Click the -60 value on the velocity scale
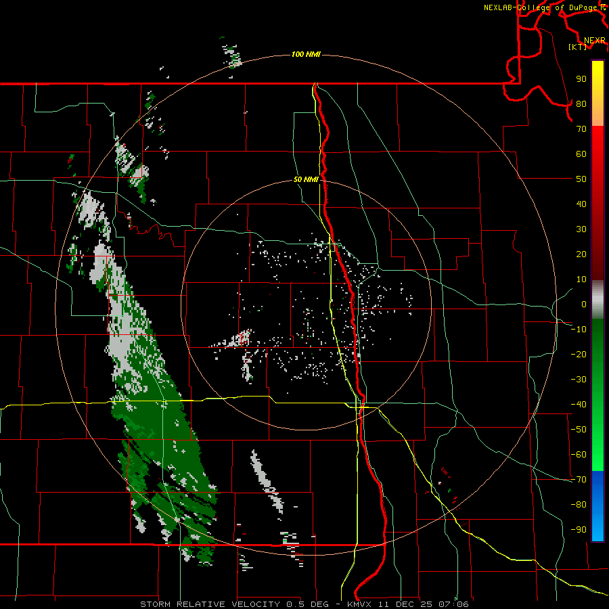 click(x=579, y=455)
